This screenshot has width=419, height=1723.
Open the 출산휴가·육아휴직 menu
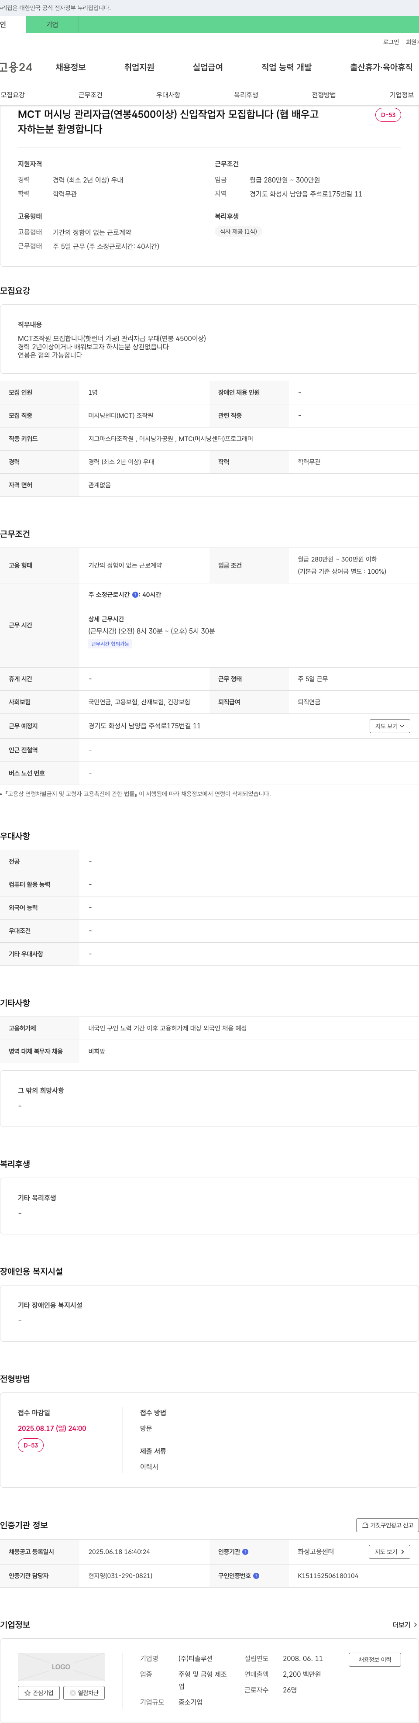click(x=381, y=67)
